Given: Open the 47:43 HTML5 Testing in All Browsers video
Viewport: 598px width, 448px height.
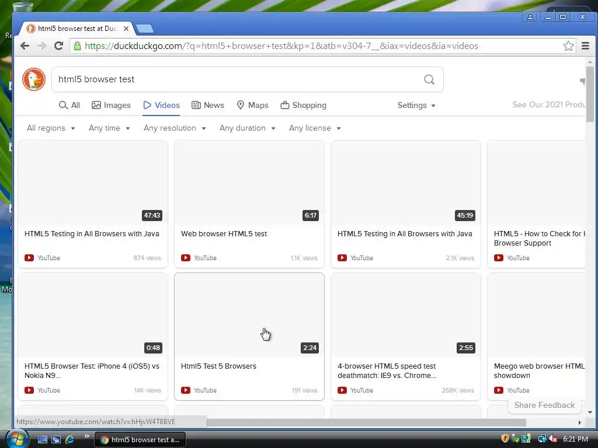Looking at the screenshot, I should click(x=93, y=183).
